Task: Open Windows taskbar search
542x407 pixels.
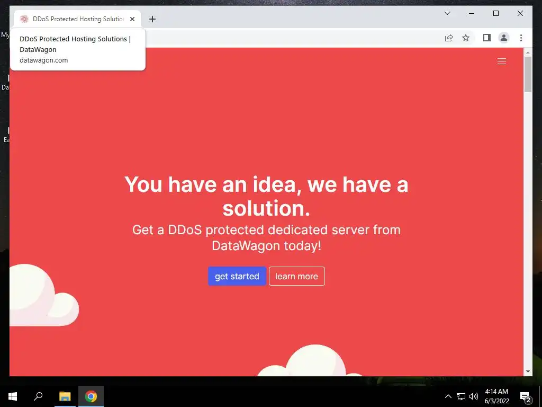Action: coord(38,396)
